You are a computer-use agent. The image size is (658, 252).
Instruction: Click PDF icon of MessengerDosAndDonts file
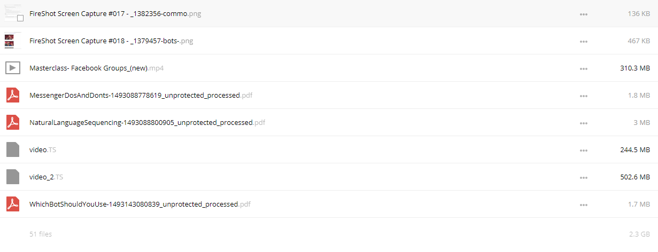pyautogui.click(x=13, y=95)
